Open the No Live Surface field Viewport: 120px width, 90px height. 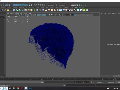tap(51, 5)
